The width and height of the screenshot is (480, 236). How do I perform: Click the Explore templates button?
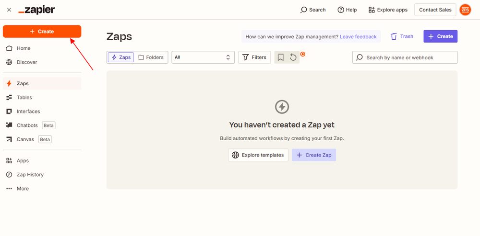[258, 155]
